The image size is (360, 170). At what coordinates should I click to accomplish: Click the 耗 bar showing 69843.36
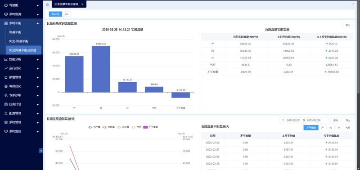tap(101, 69)
